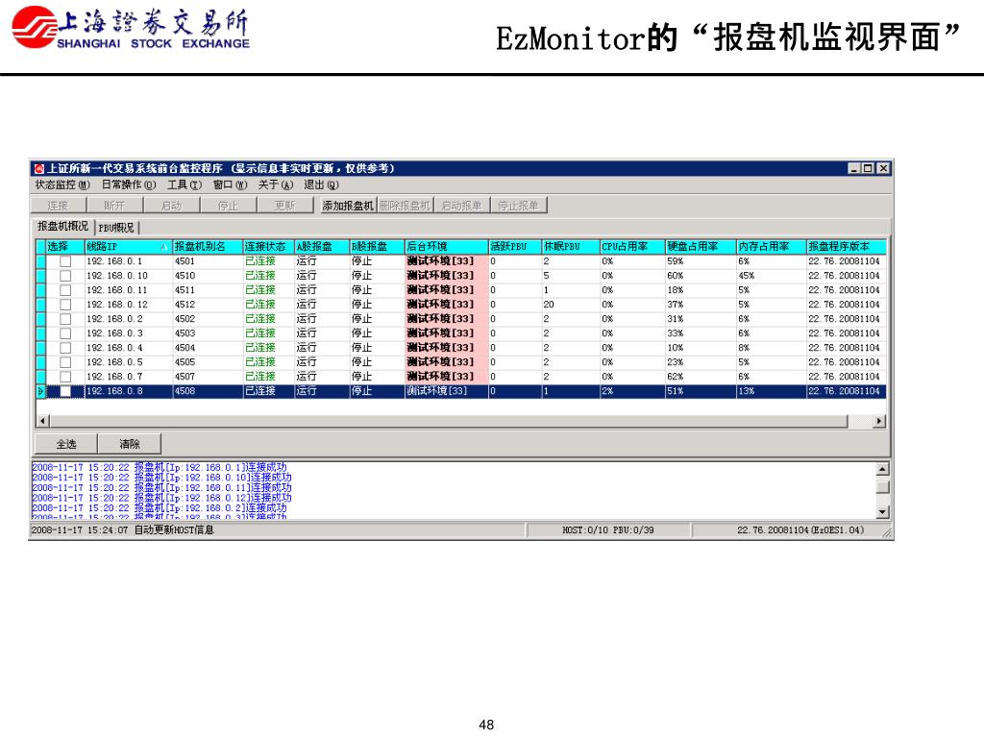Open the 窗口 menu

231,185
